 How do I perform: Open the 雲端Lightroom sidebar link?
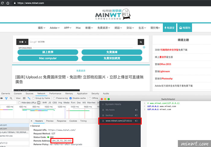point(162,71)
